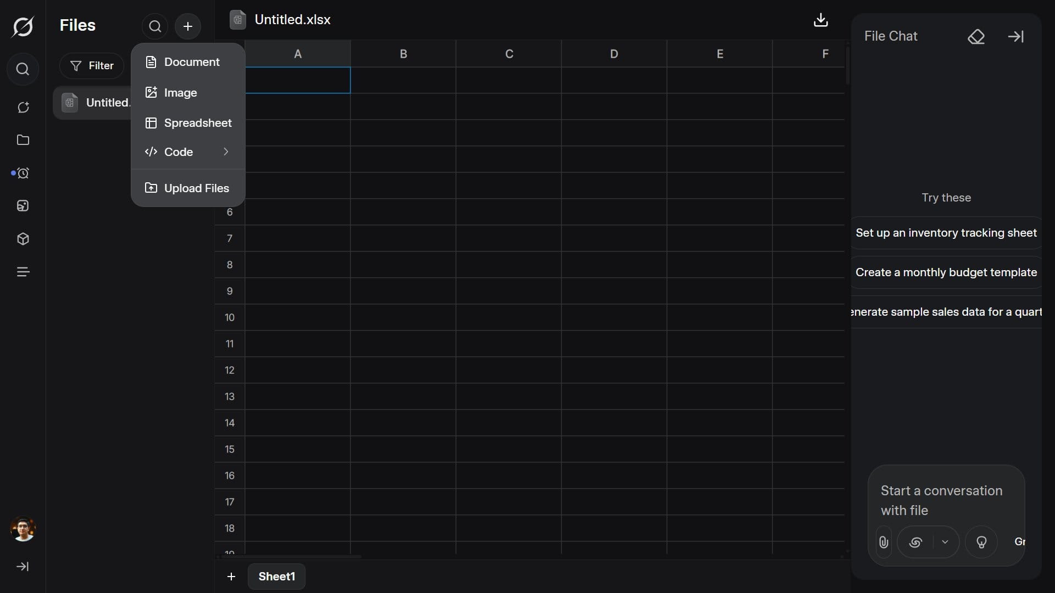
Task: Click the attach paperclip icon in chat
Action: 884,542
